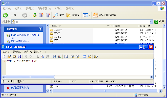The image size is (167, 98).
Task: Click the Copy icon in Notepad2
Action: tap(43, 57)
